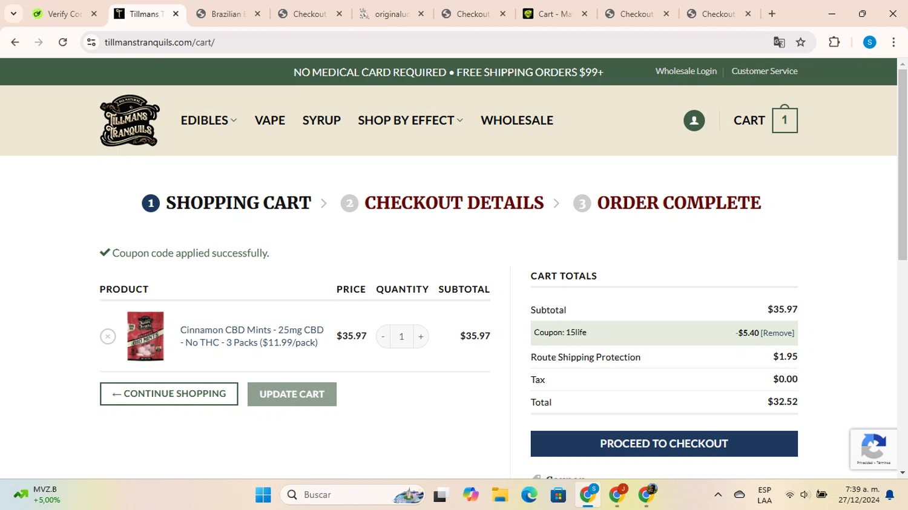Click the translate page icon
Screen dimensions: 908x510
779,42
